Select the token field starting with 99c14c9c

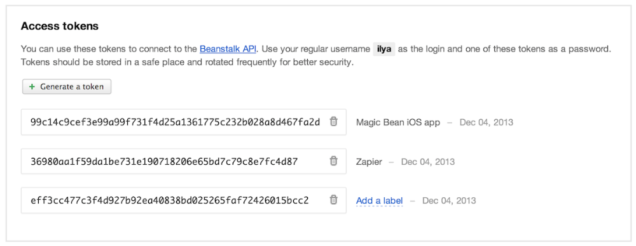[176, 122]
